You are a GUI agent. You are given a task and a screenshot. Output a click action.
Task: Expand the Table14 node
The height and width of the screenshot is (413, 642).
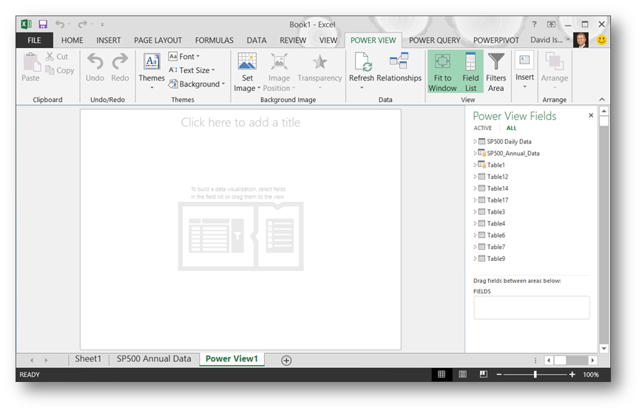[475, 188]
